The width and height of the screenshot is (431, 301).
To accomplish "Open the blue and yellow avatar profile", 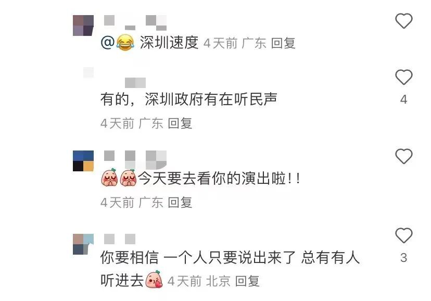I will pos(83,161).
